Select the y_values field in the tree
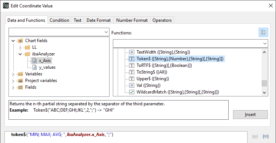Image resolution: width=276 pixels, height=143 pixels. 47,67
